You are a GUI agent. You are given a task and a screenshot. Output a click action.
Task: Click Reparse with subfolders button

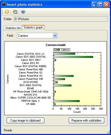[87, 120]
